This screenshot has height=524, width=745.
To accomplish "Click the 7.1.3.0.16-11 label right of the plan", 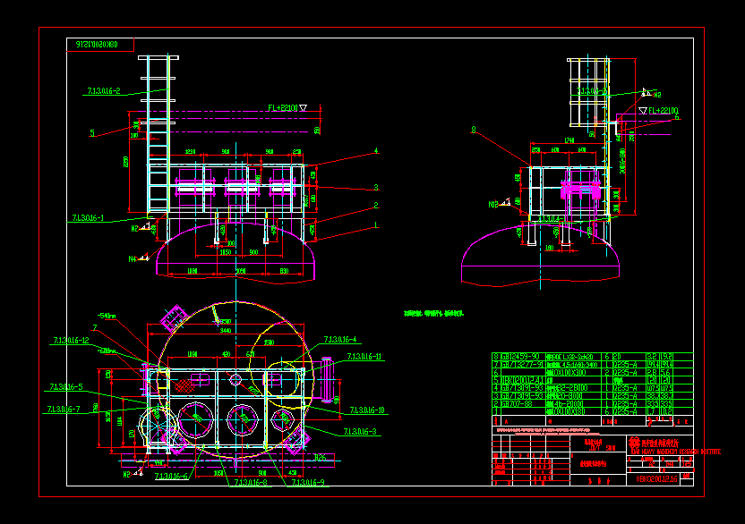I will [364, 357].
